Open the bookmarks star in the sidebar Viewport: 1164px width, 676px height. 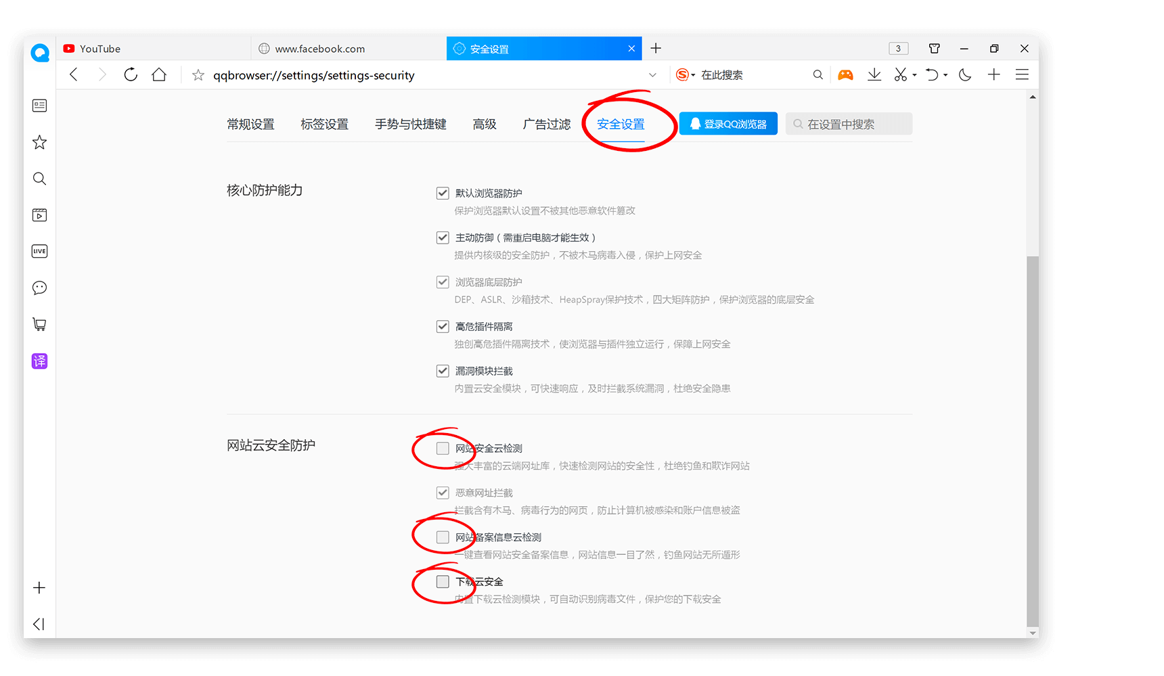pyautogui.click(x=39, y=142)
